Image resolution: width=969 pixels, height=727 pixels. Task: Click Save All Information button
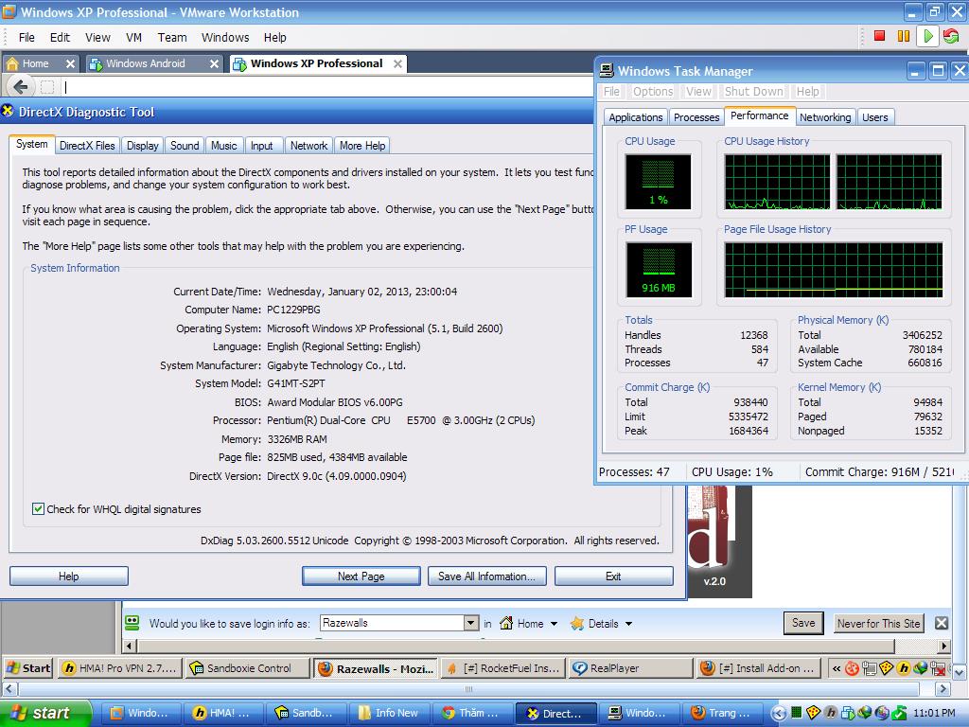point(487,576)
